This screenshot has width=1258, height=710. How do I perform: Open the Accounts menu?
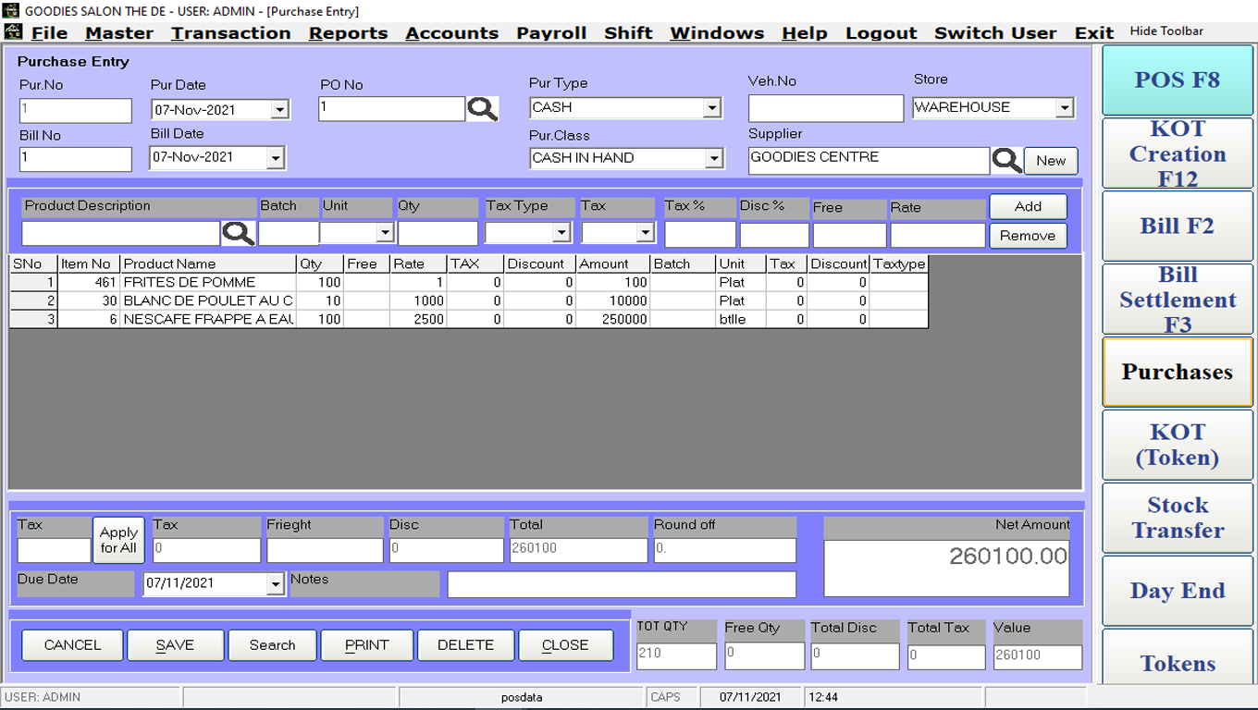tap(451, 32)
